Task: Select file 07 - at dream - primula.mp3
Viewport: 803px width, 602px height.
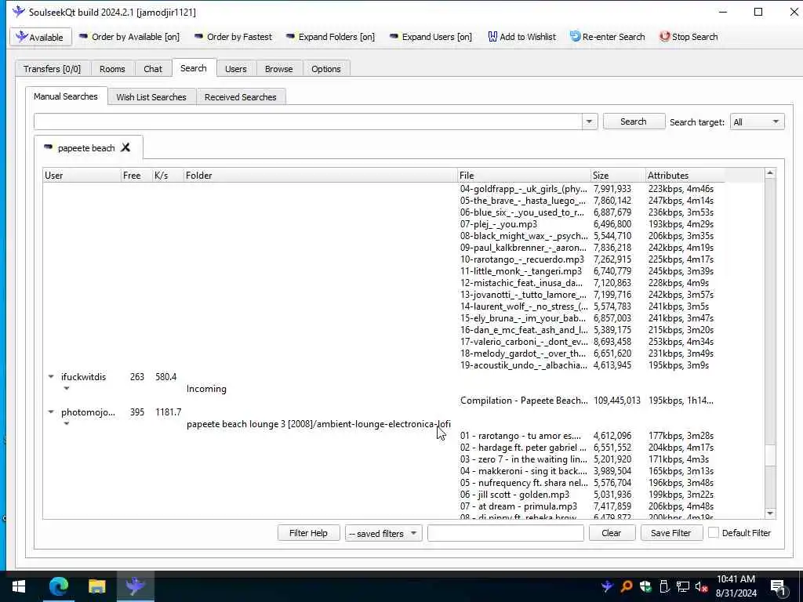Action: [518, 507]
